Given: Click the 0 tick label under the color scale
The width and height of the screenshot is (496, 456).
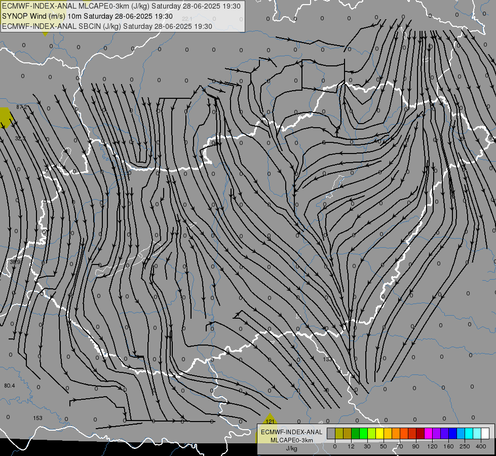Looking at the screenshot, I should point(335,446).
